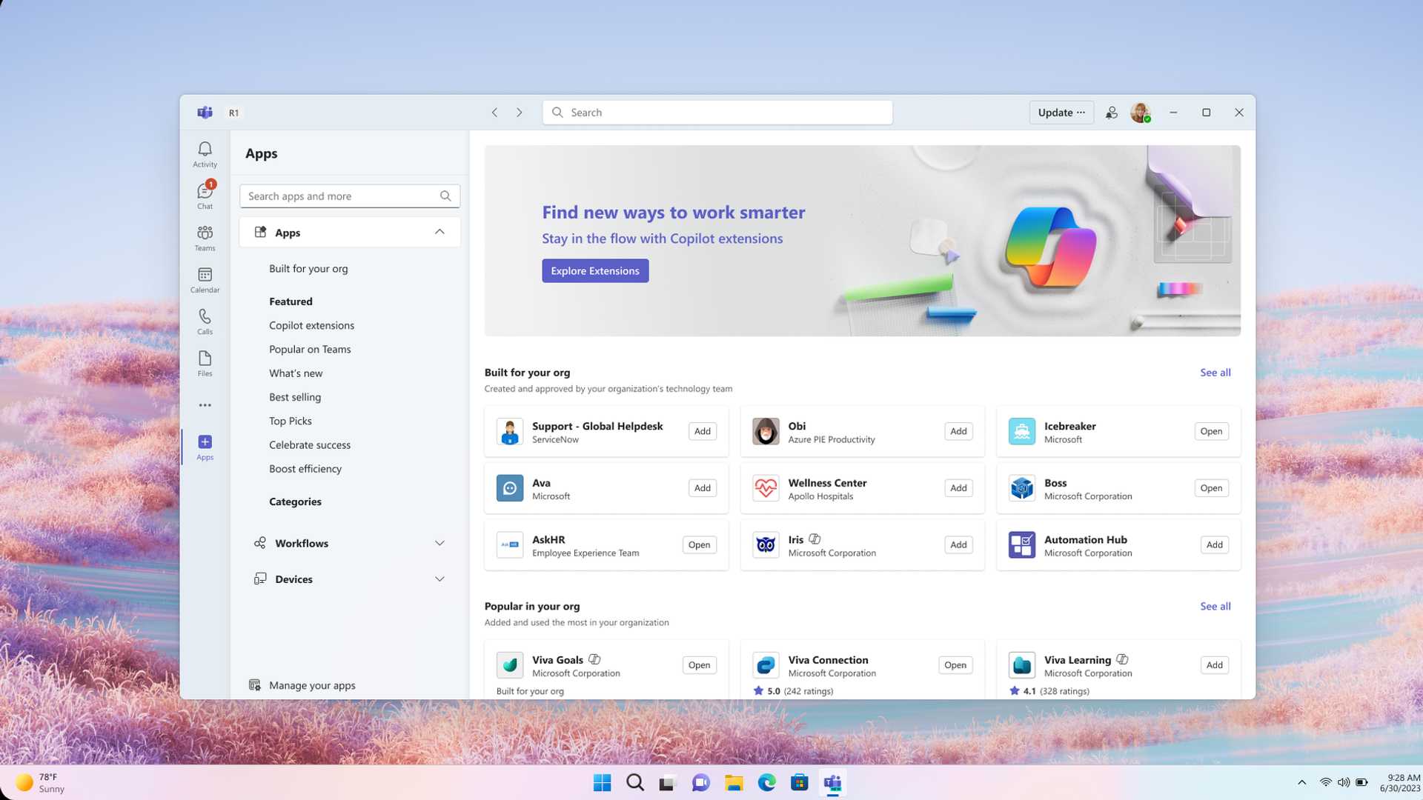Open See all for Built for your org

[1215, 373]
